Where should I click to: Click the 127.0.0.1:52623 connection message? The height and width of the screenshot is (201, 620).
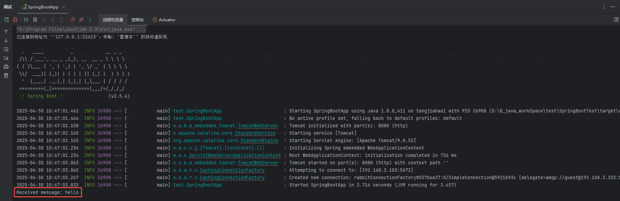point(92,37)
